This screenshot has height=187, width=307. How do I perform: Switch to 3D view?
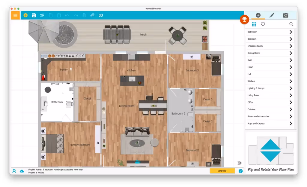pos(101,15)
